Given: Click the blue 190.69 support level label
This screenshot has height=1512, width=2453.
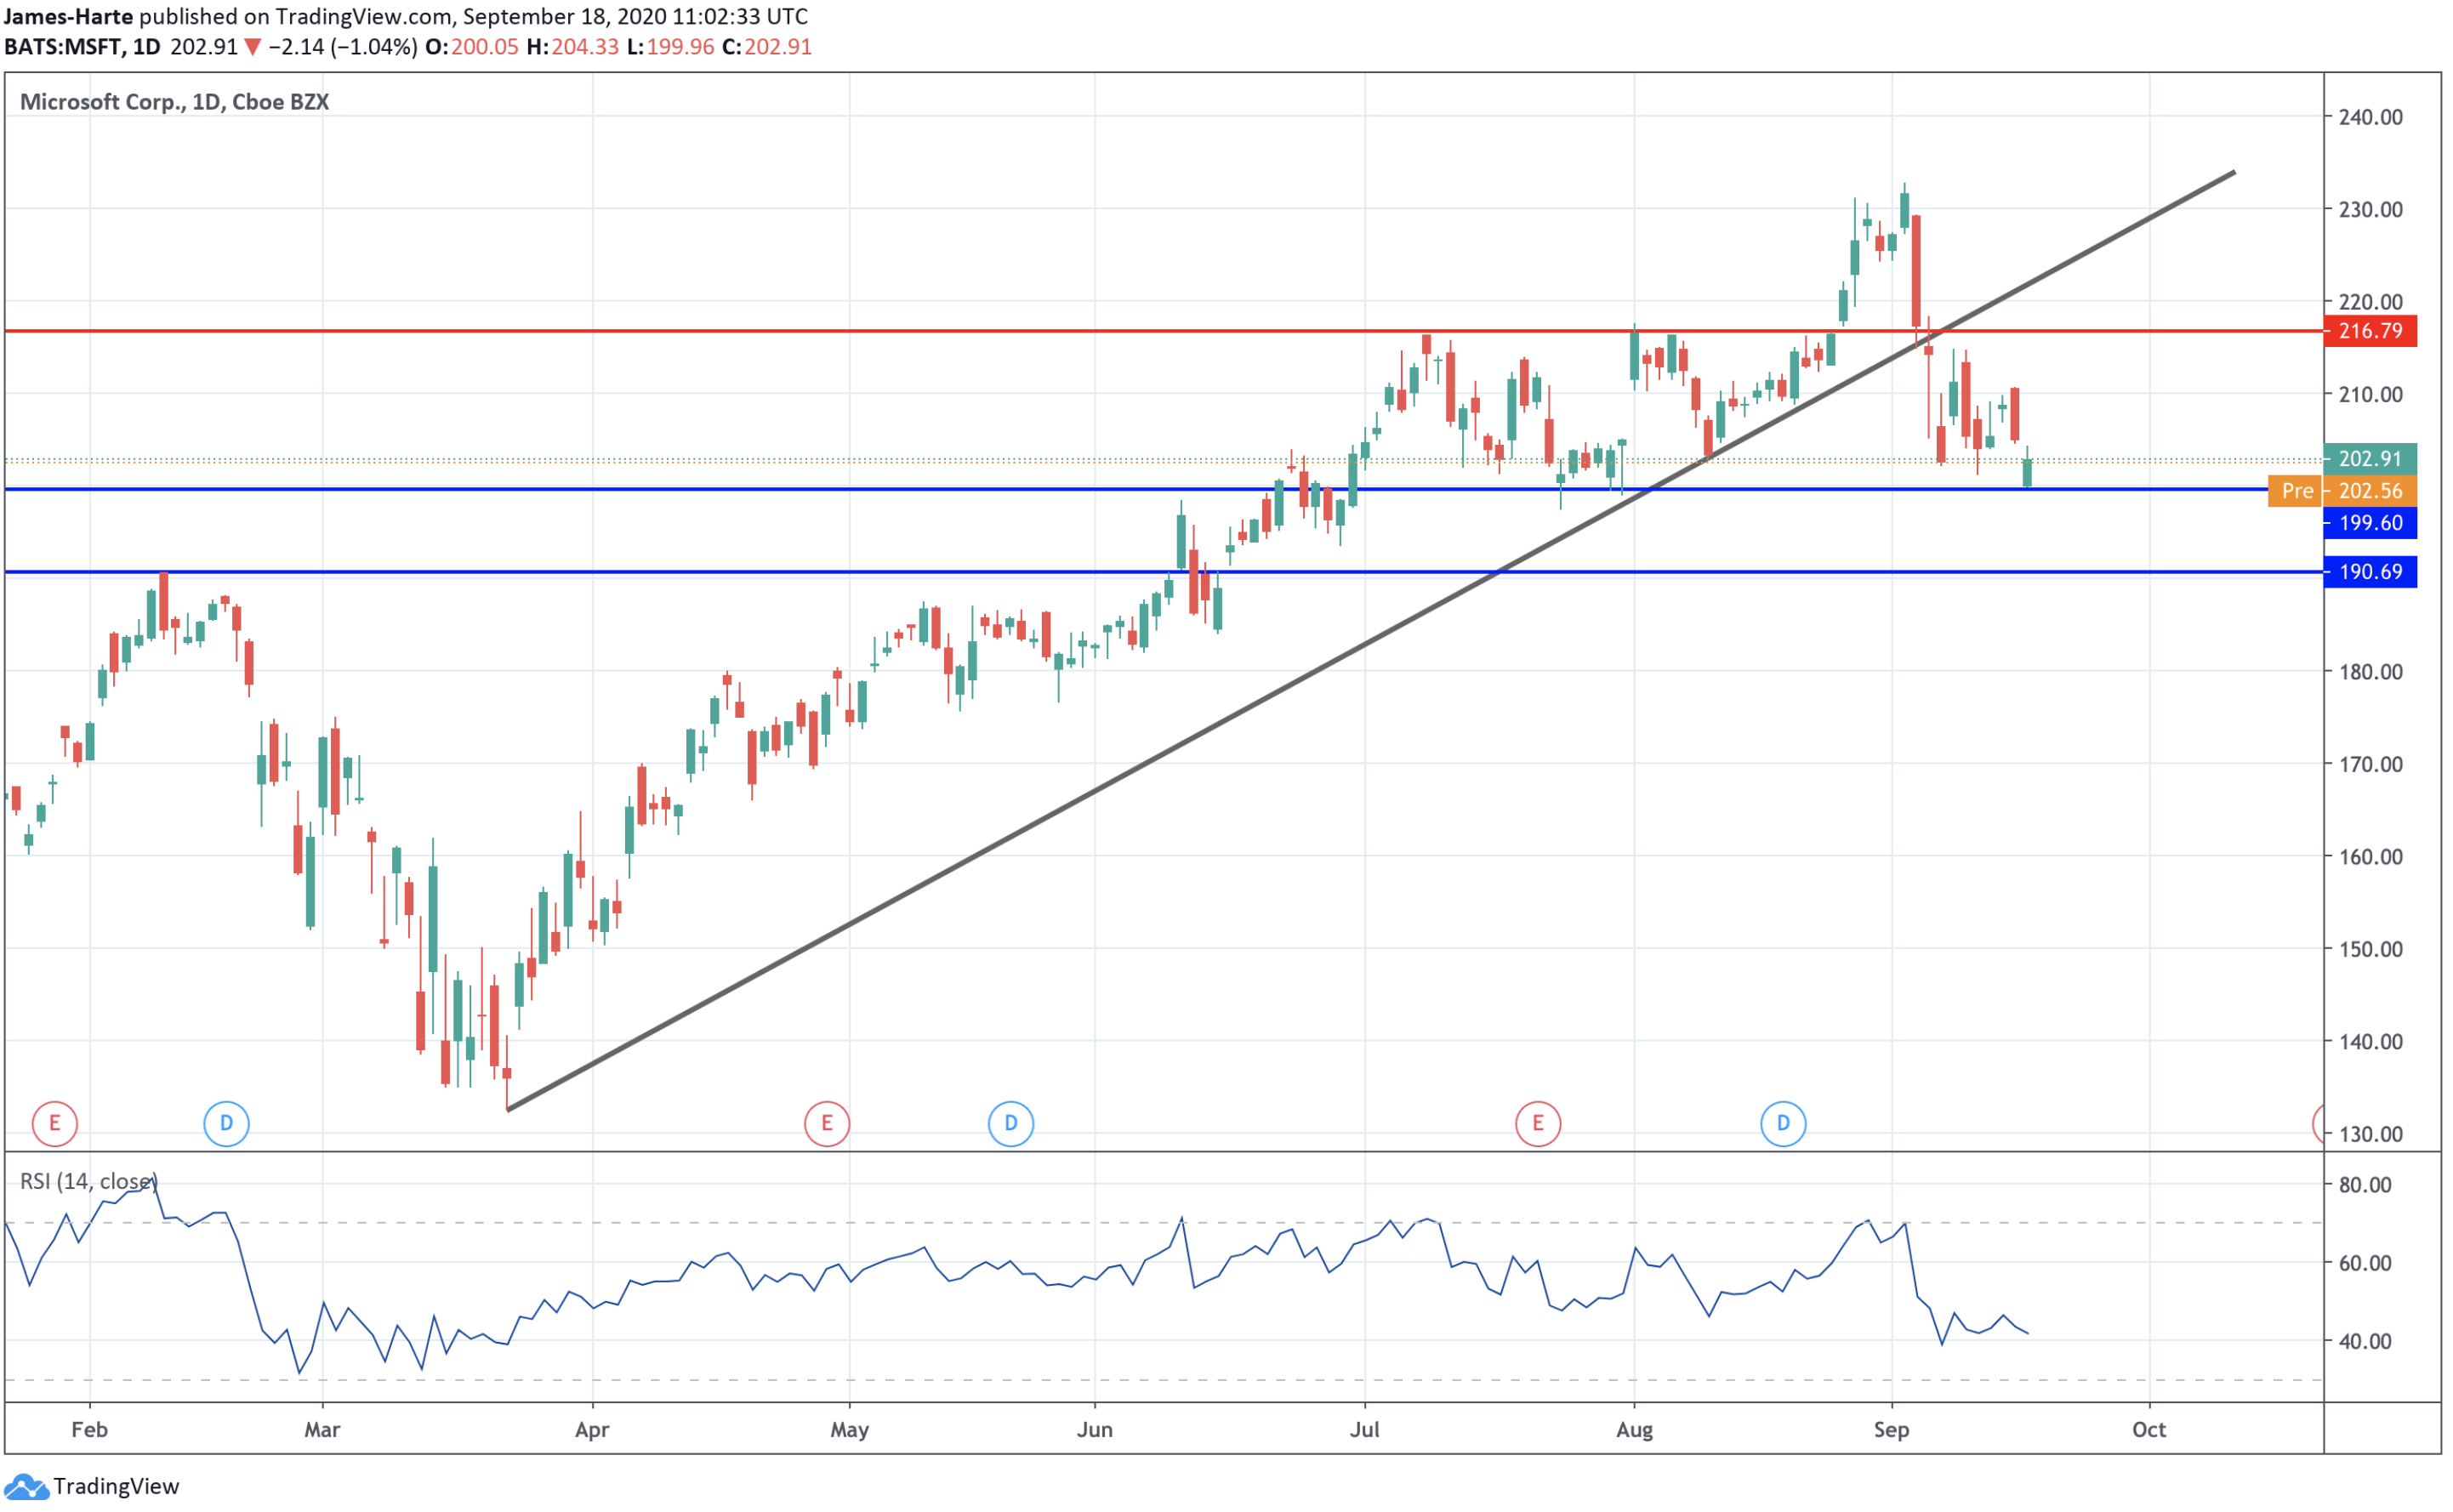Looking at the screenshot, I should click(2369, 572).
